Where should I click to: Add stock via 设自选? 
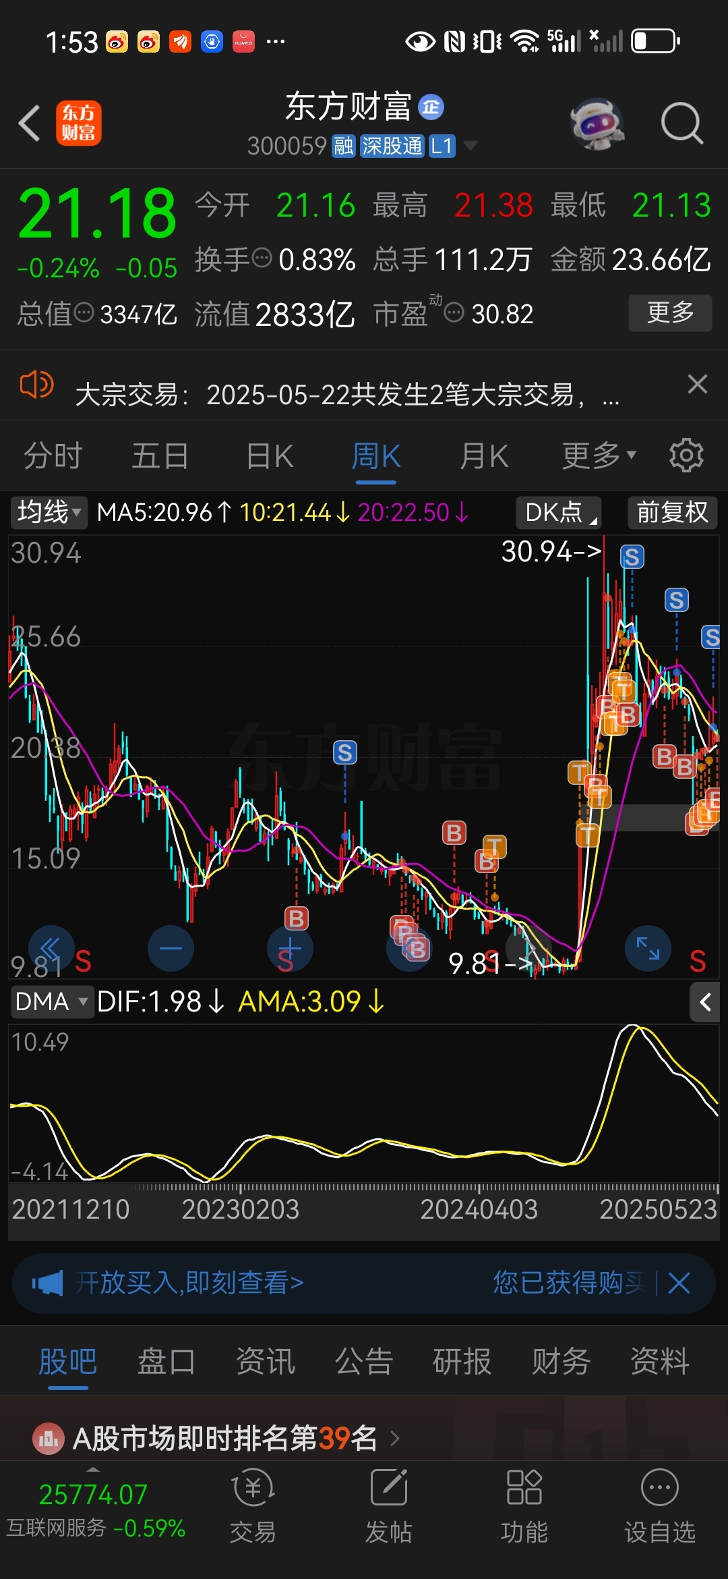coord(659,1507)
